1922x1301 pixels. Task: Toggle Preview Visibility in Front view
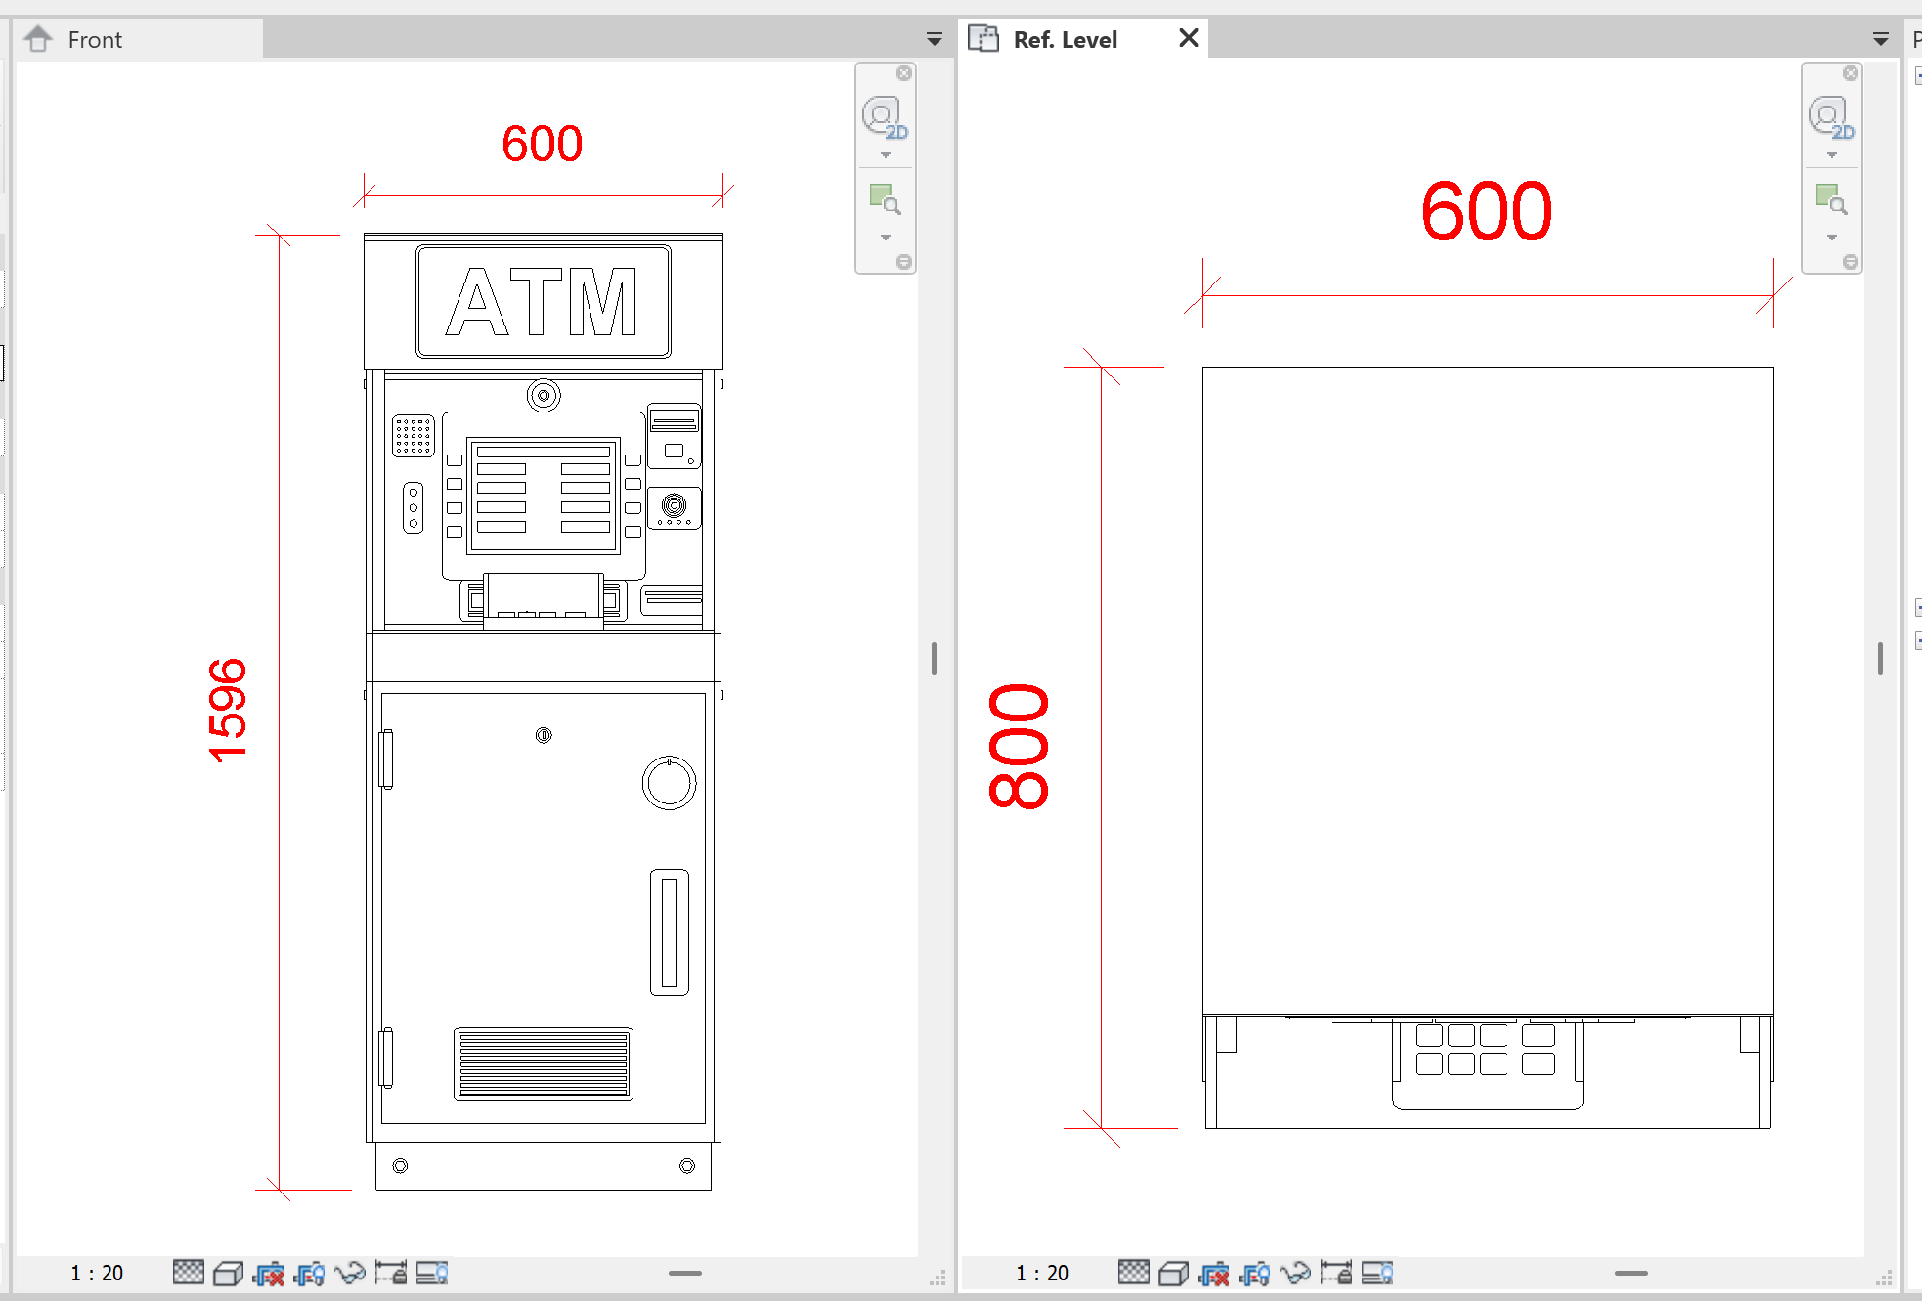tap(431, 1273)
